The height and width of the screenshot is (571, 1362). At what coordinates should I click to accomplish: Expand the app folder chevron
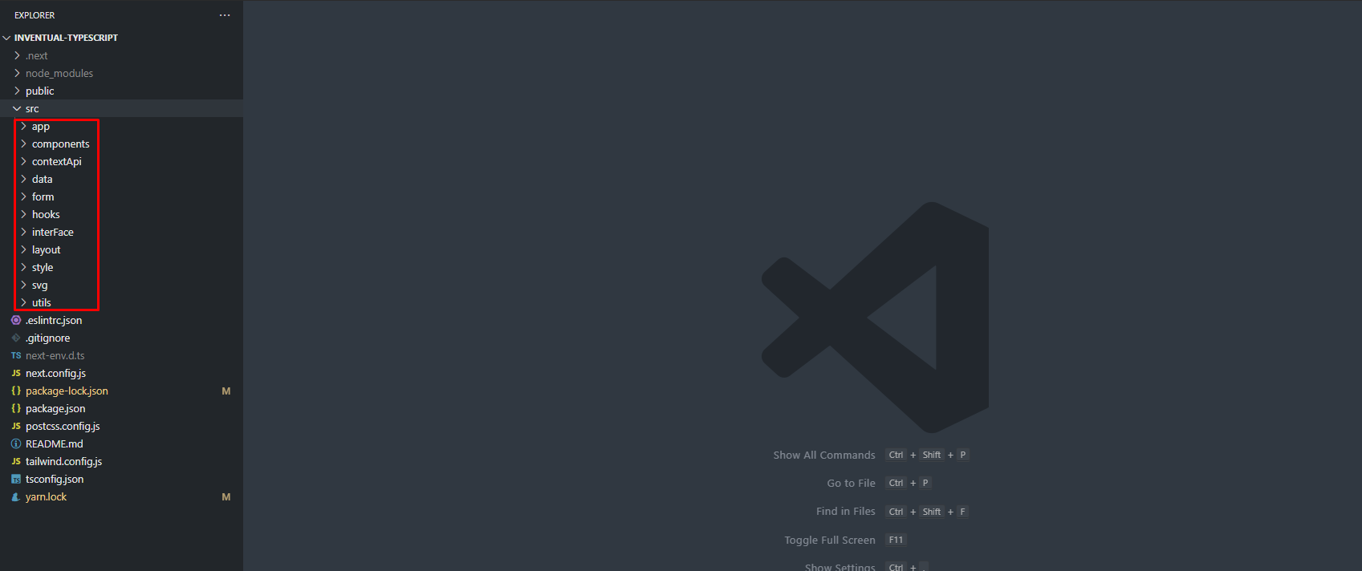tap(23, 126)
